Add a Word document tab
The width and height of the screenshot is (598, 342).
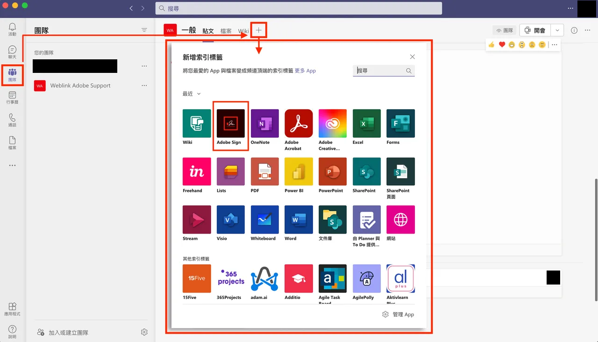pyautogui.click(x=299, y=220)
